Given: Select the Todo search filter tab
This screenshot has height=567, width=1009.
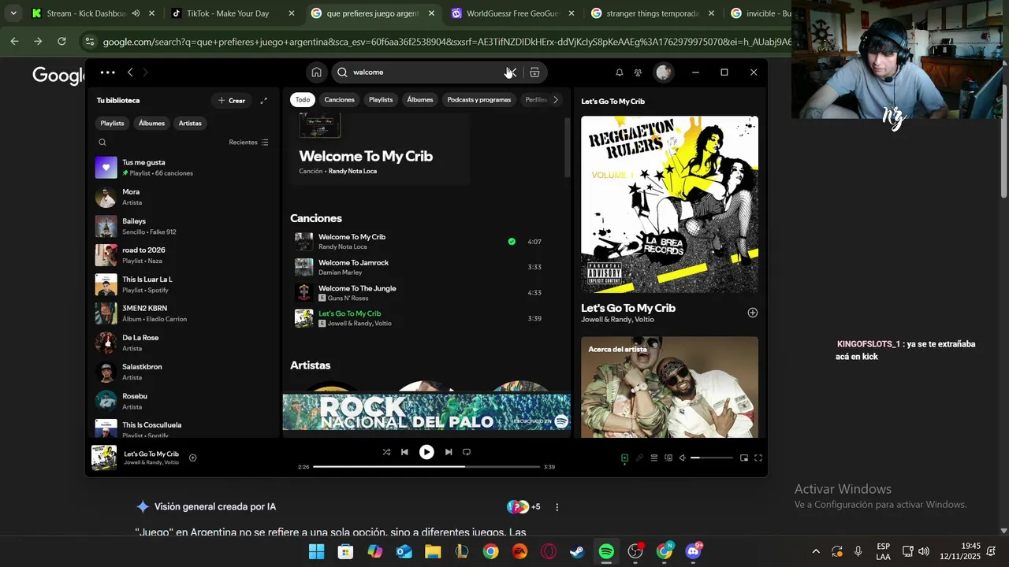Looking at the screenshot, I should [303, 100].
